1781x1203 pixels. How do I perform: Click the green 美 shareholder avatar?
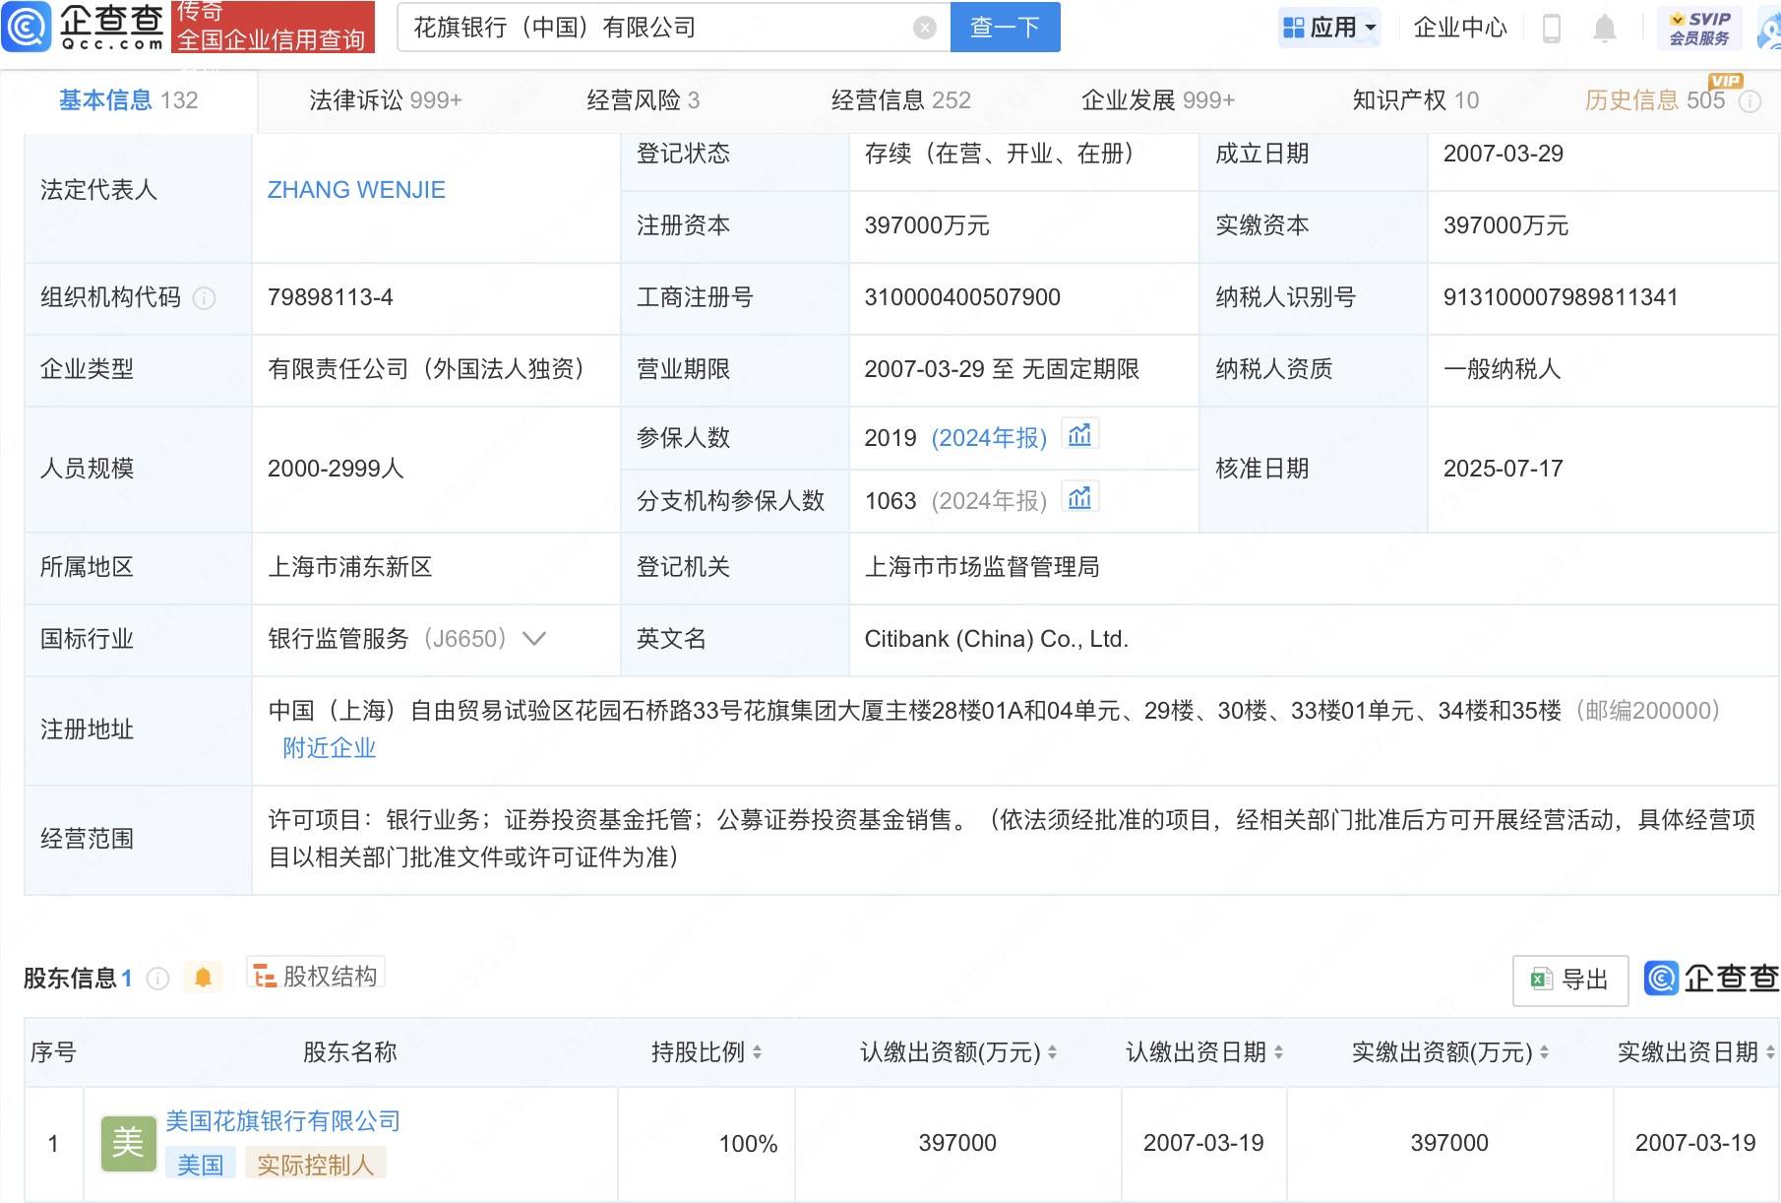coord(128,1143)
